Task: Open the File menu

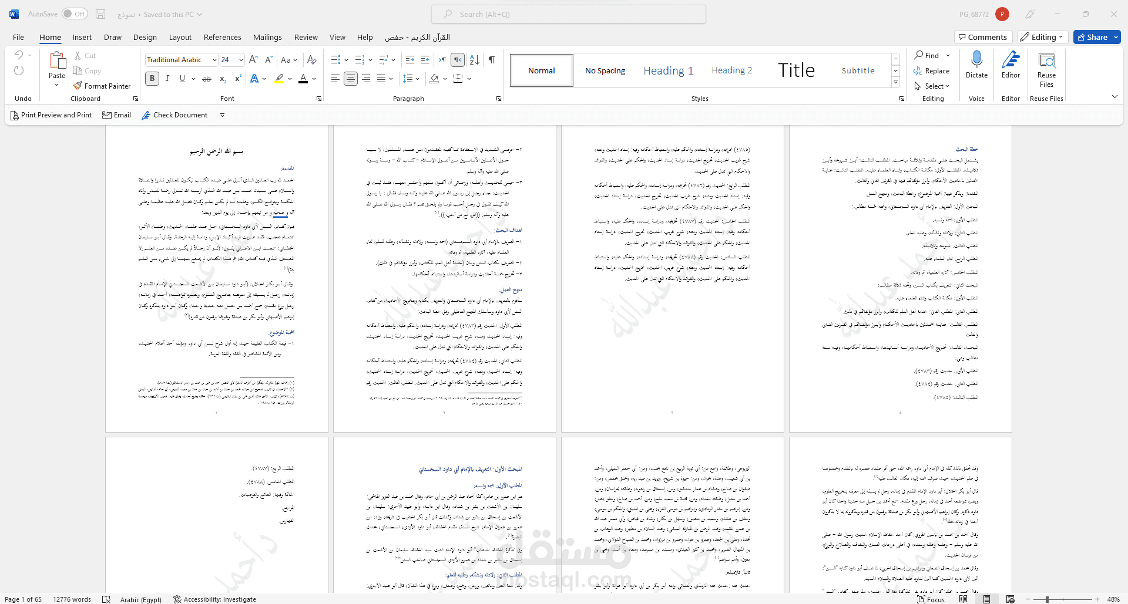Action: click(x=18, y=37)
